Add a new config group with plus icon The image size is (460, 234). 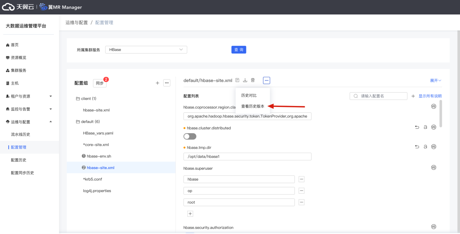tap(157, 83)
